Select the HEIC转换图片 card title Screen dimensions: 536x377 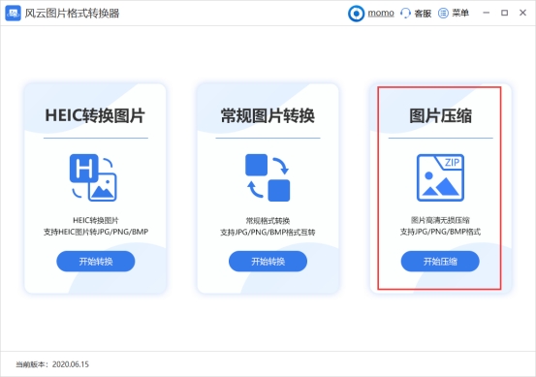[x=95, y=115]
